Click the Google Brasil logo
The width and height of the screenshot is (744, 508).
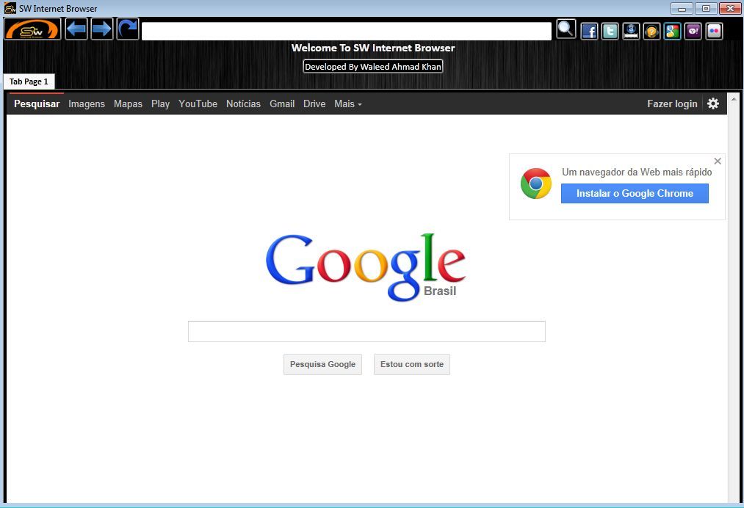click(365, 267)
